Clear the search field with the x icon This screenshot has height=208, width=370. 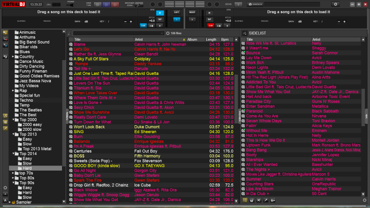point(162,33)
